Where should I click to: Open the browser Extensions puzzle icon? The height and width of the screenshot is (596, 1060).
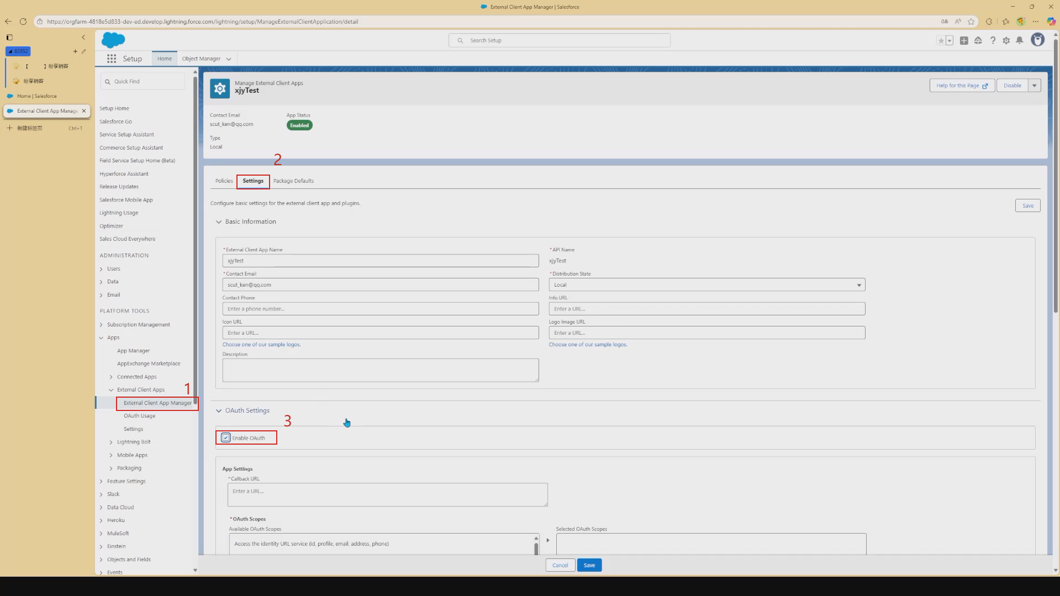pos(989,22)
